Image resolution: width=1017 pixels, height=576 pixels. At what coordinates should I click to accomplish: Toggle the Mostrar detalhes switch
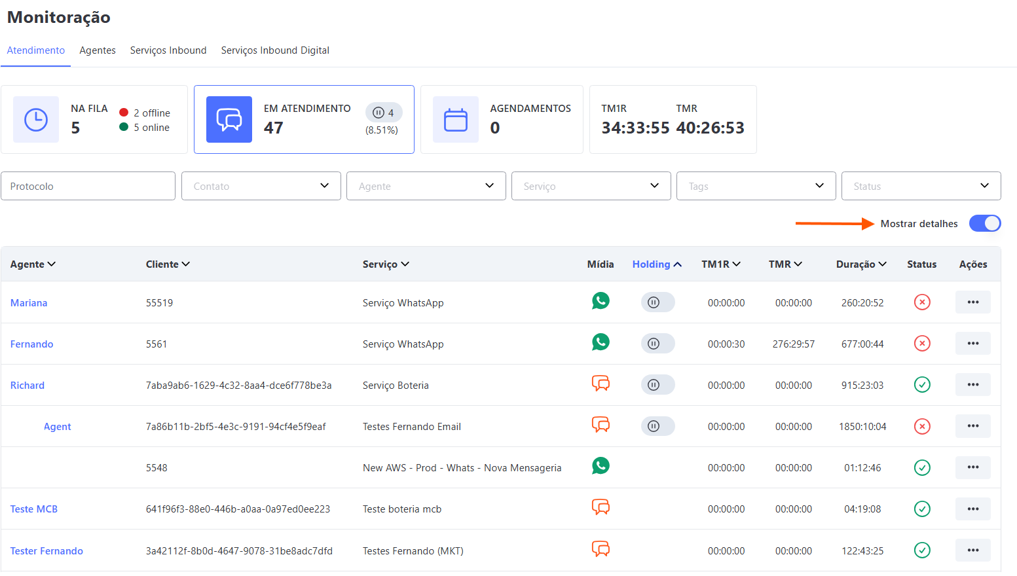pyautogui.click(x=984, y=224)
